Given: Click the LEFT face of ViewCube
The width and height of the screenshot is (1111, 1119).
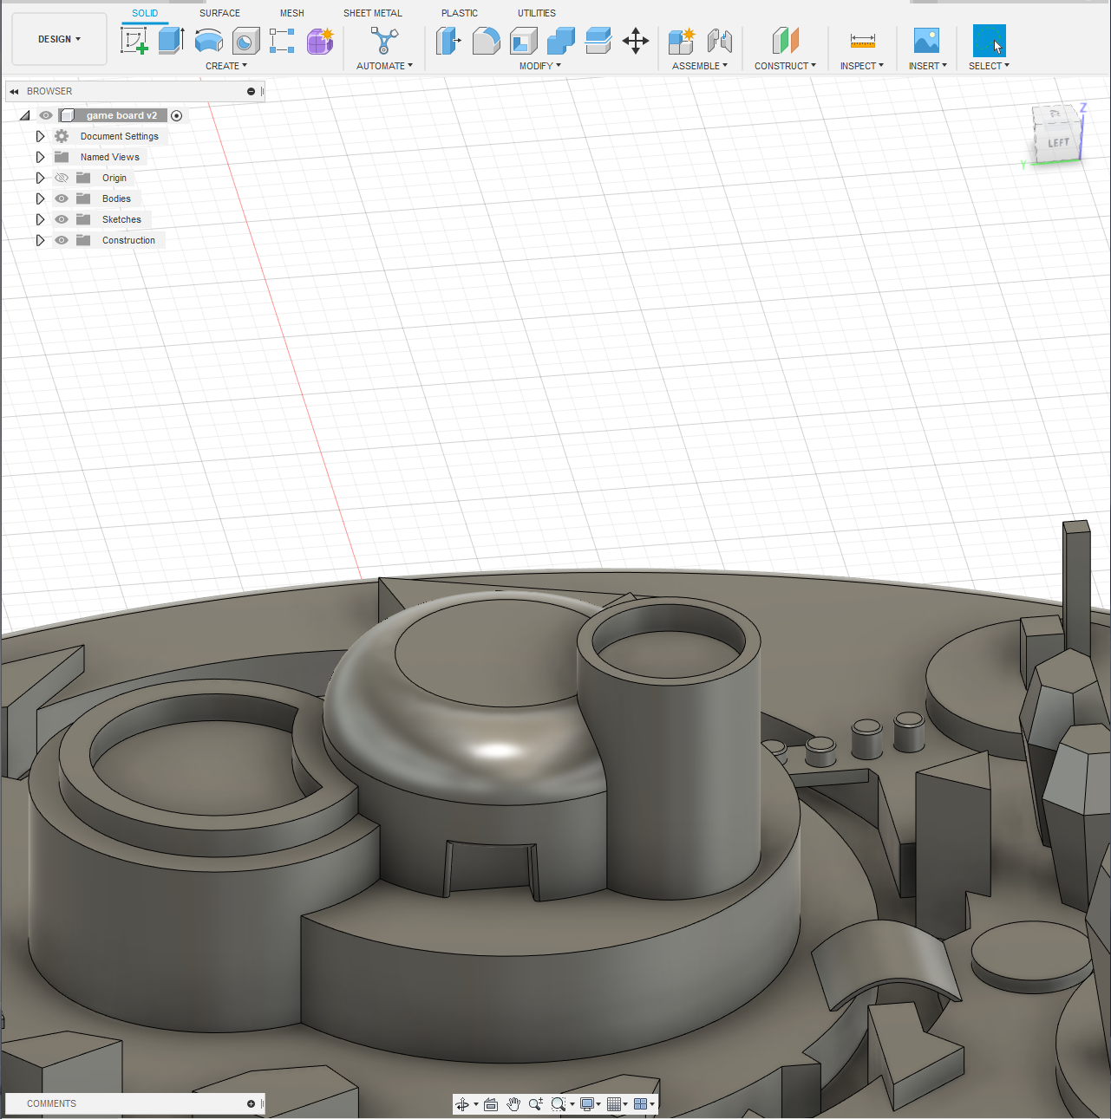Looking at the screenshot, I should pyautogui.click(x=1058, y=142).
